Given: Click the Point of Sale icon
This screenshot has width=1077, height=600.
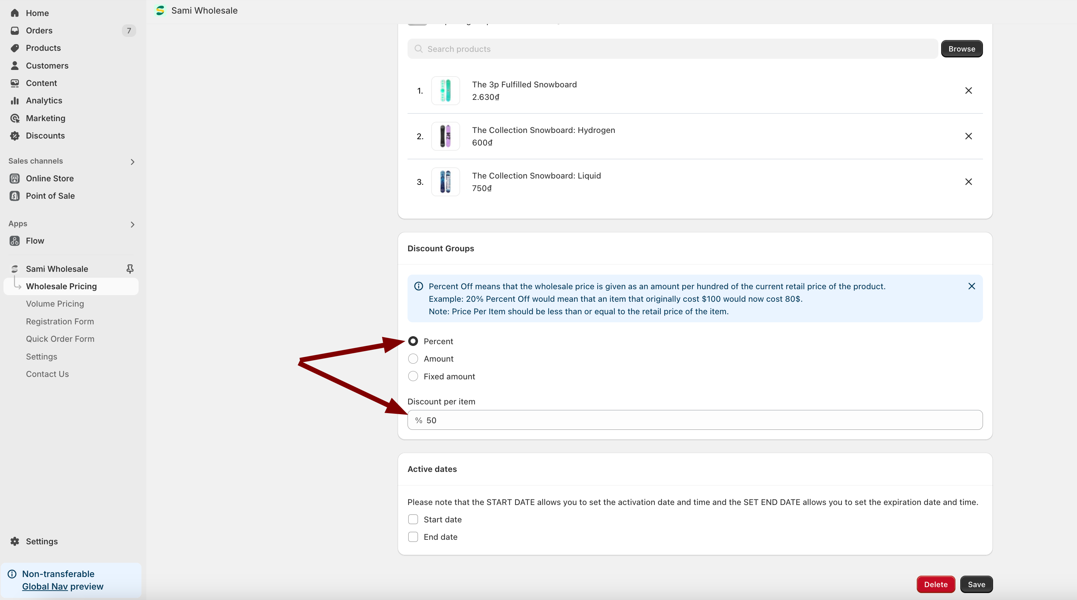Looking at the screenshot, I should tap(15, 196).
